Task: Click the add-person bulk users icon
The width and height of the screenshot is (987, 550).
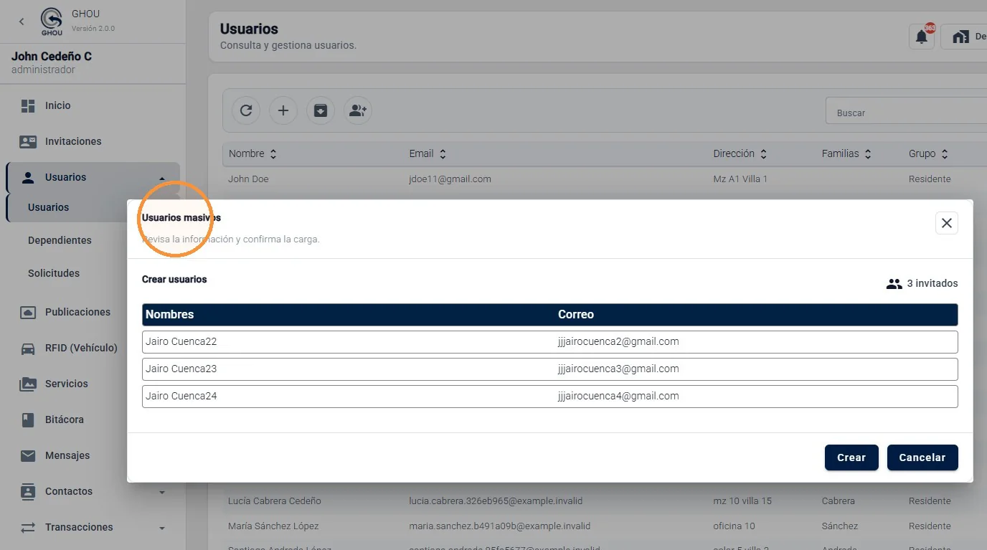Action: (358, 110)
